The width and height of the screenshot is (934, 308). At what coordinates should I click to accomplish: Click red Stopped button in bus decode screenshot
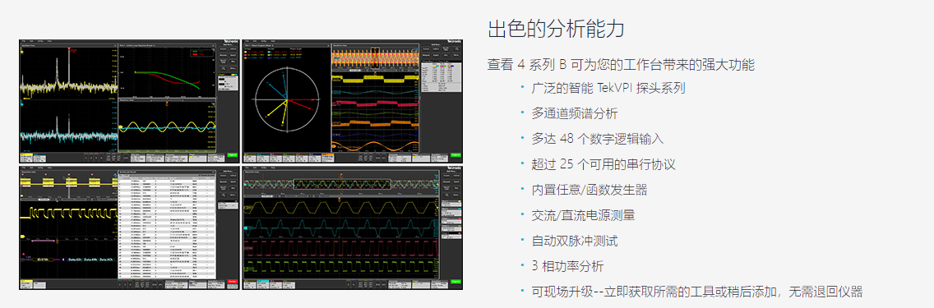(233, 282)
